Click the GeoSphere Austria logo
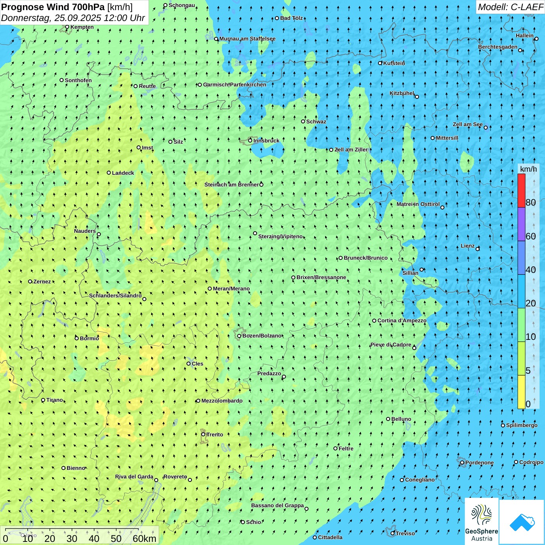Viewport: 545px width, 545px height. coord(482,522)
